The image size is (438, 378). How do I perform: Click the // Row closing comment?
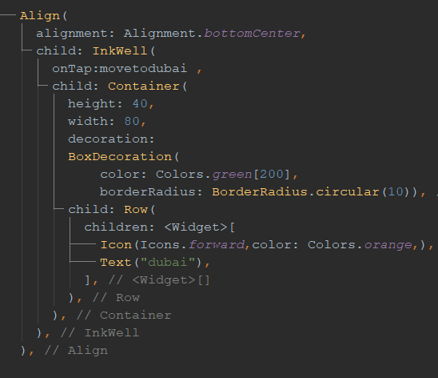tap(116, 298)
